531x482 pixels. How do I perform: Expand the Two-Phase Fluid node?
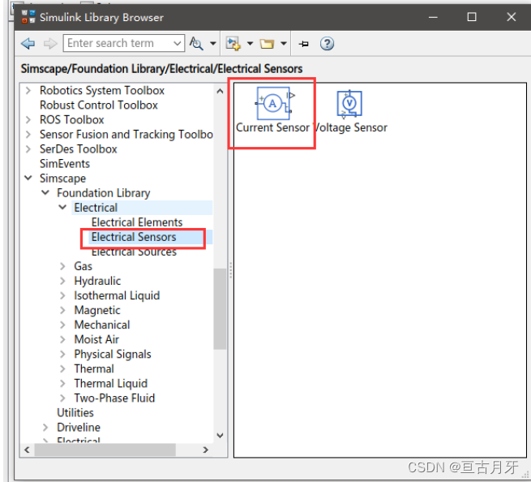[x=62, y=398]
